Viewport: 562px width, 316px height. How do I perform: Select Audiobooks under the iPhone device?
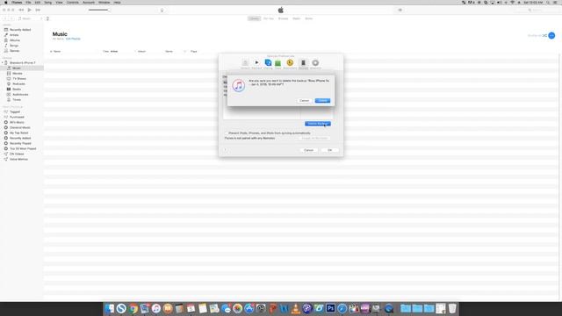coord(20,95)
